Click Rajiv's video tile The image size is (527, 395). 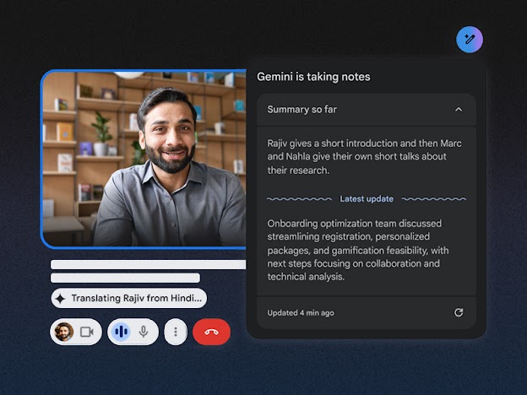pos(144,160)
